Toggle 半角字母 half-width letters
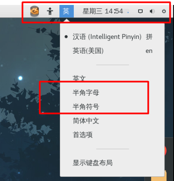This screenshot has width=174, height=181. [86, 93]
